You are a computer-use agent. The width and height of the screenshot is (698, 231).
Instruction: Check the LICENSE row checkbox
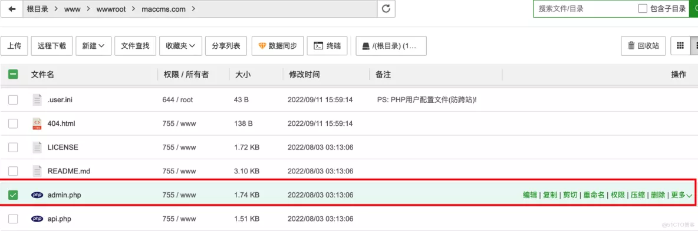pyautogui.click(x=13, y=147)
